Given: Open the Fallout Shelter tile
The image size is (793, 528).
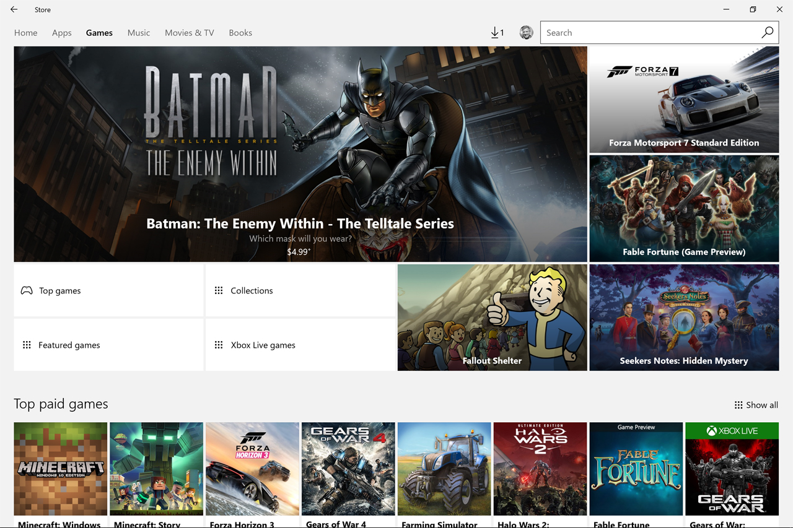Looking at the screenshot, I should tap(491, 317).
